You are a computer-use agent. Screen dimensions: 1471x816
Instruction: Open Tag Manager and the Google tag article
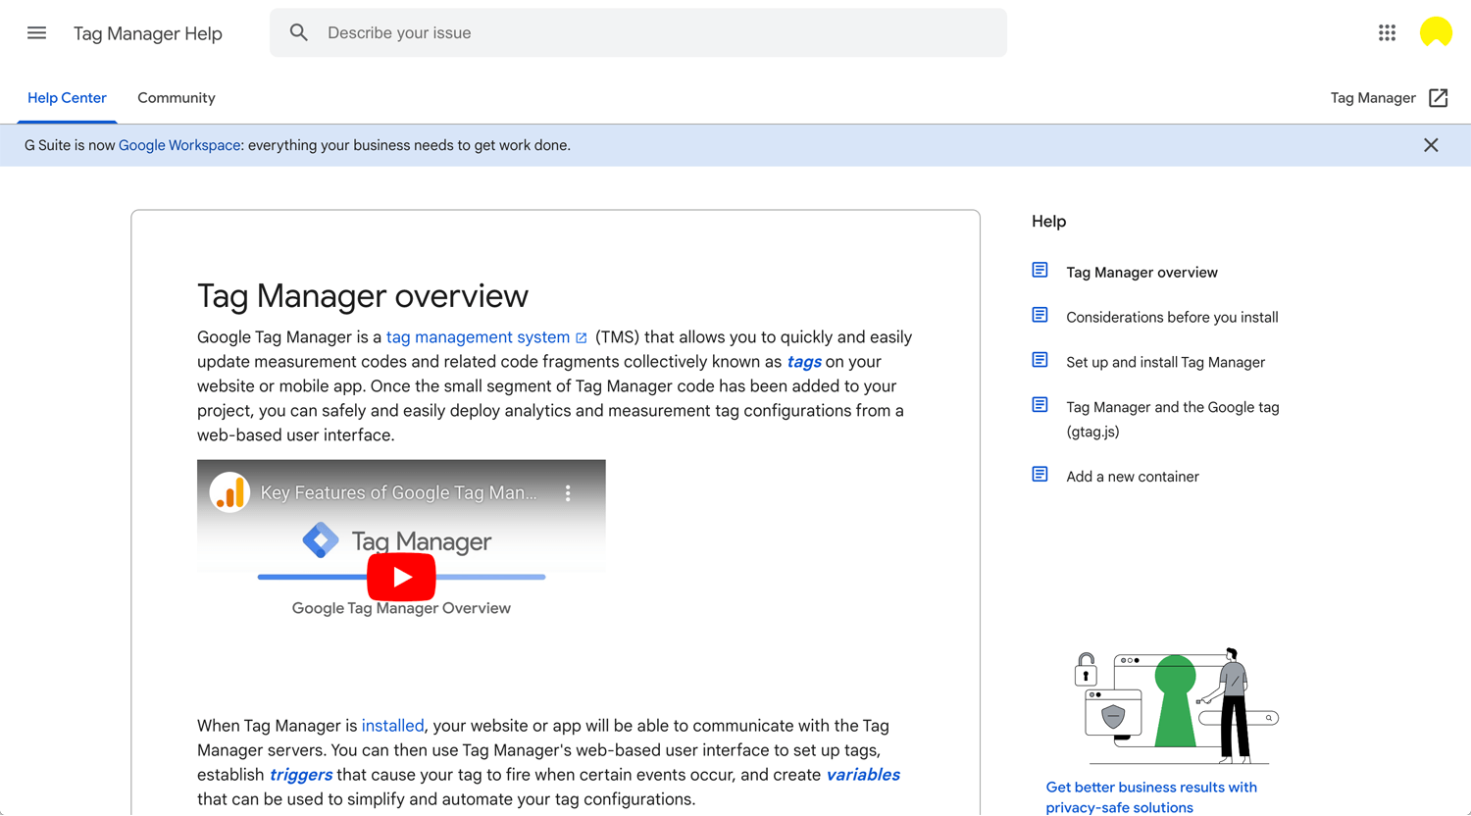(x=1173, y=420)
